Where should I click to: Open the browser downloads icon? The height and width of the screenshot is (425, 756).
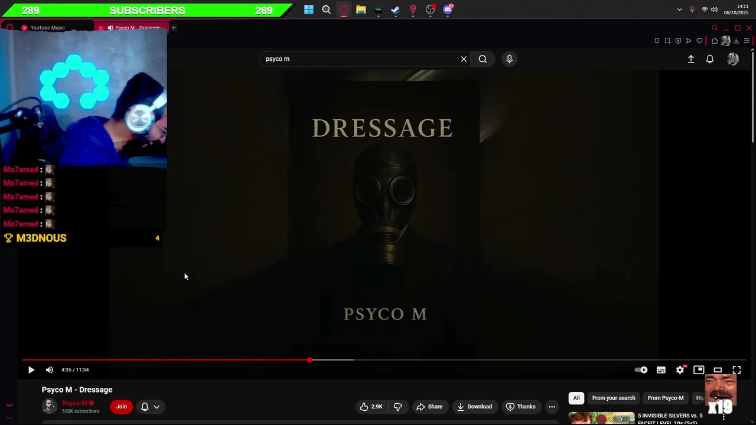[x=736, y=41]
